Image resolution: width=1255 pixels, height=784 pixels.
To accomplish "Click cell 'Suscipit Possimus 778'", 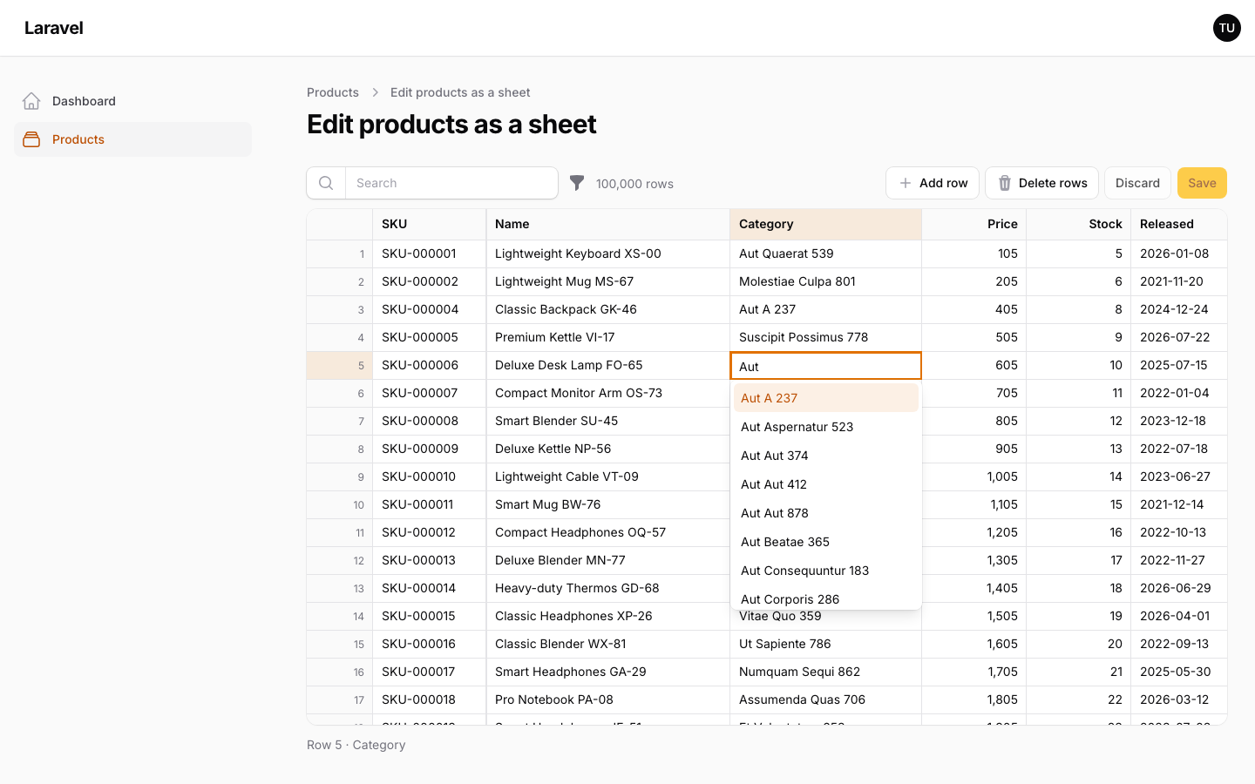I will [826, 337].
